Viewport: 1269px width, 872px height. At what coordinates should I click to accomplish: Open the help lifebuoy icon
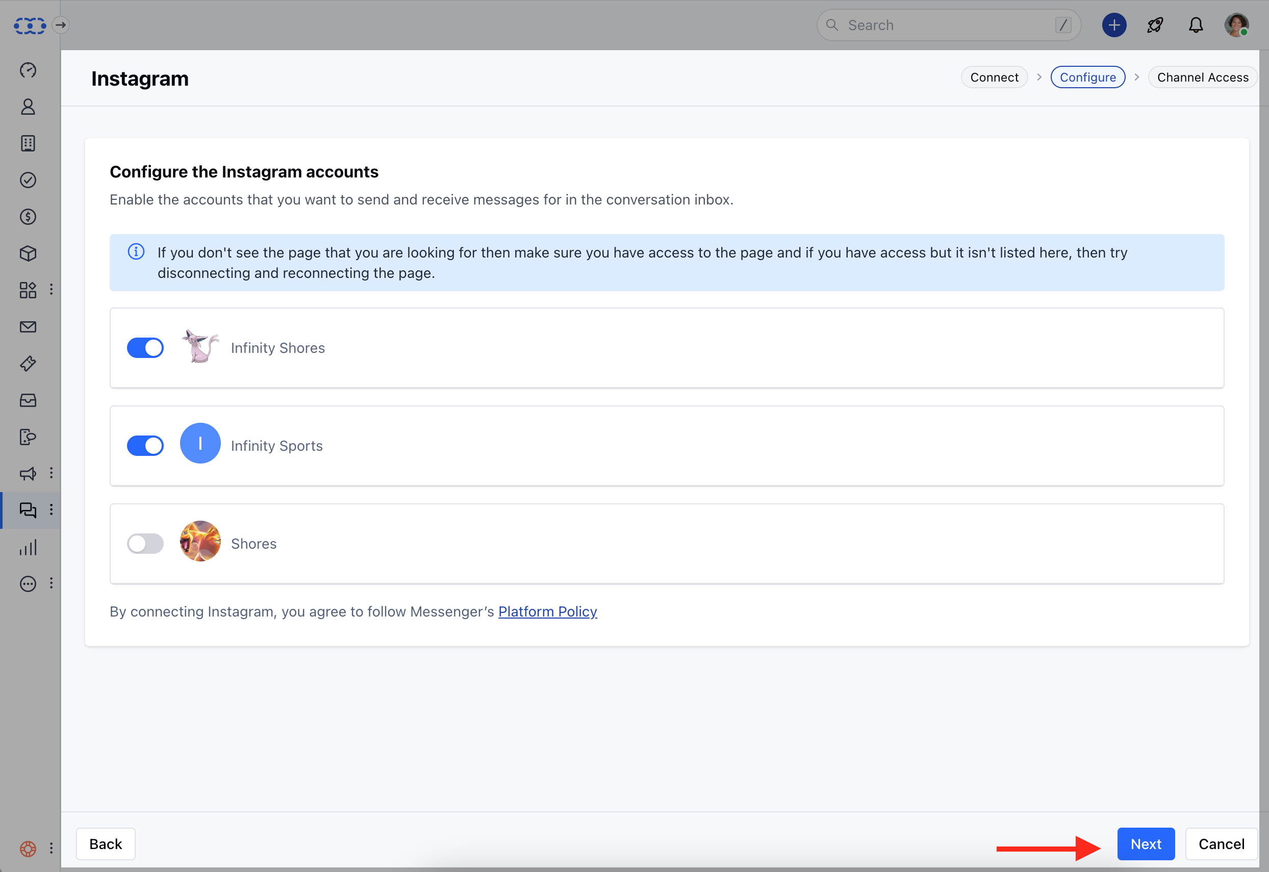[28, 849]
